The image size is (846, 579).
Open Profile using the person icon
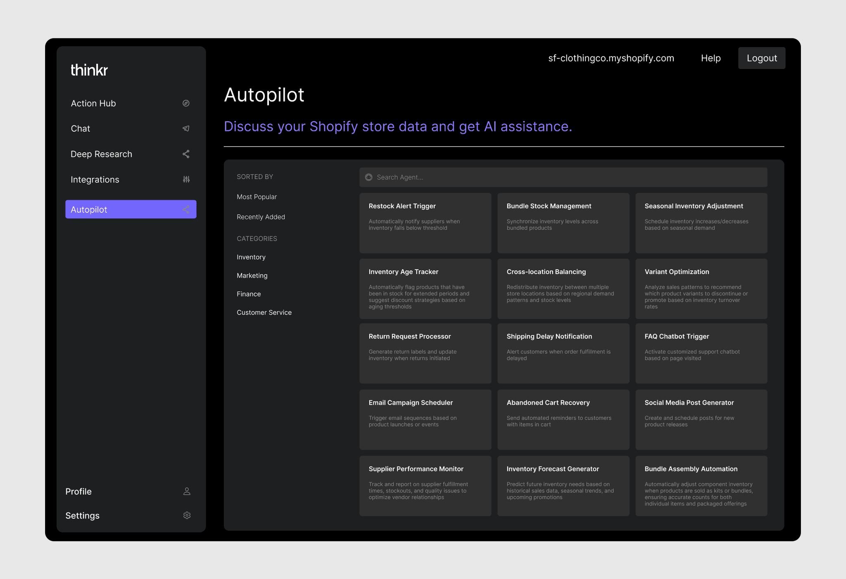[187, 491]
